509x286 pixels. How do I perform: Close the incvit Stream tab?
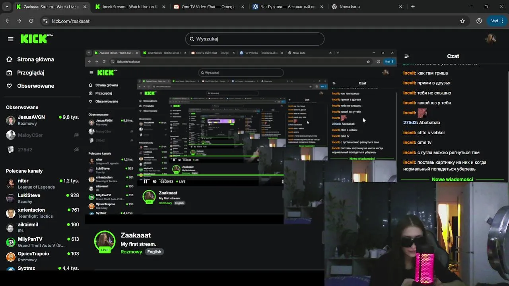pyautogui.click(x=163, y=7)
